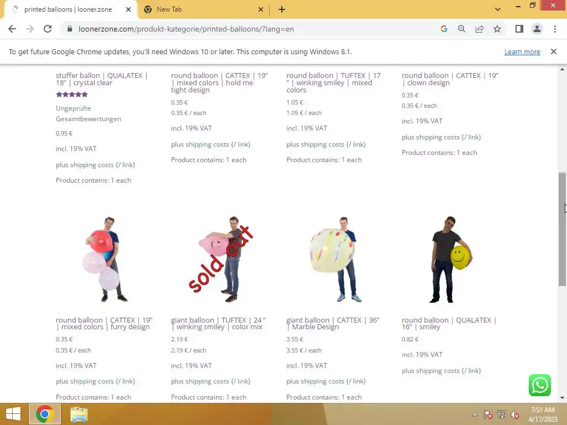Screen dimensions: 567x425
Task: Click the yellow smiley balloon image
Action: (x=450, y=259)
